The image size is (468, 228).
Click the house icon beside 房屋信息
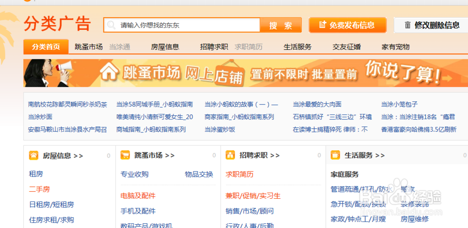pyautogui.click(x=33, y=155)
